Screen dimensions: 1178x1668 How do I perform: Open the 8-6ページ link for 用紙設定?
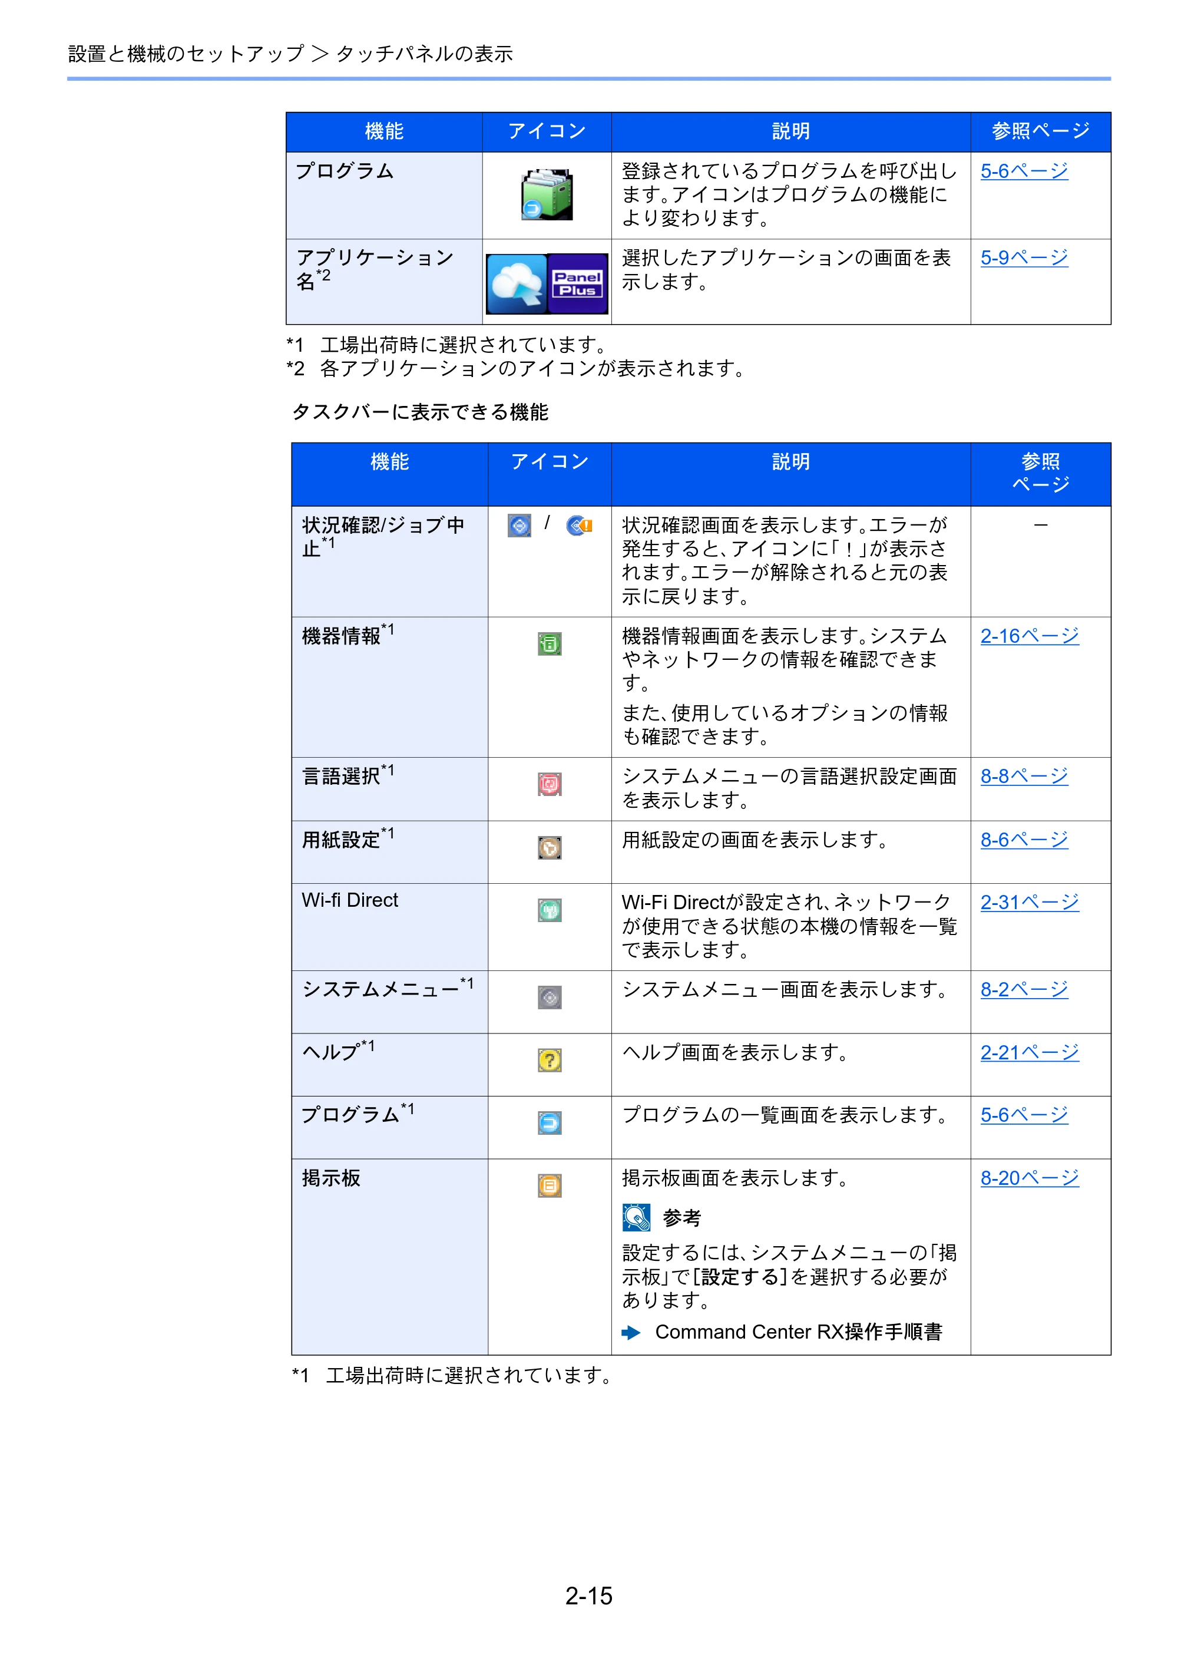coord(1024,840)
